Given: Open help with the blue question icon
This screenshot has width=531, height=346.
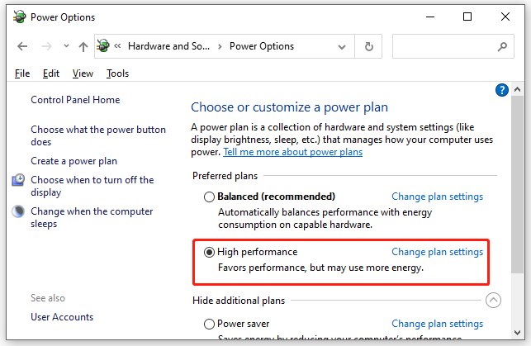Looking at the screenshot, I should [x=502, y=90].
